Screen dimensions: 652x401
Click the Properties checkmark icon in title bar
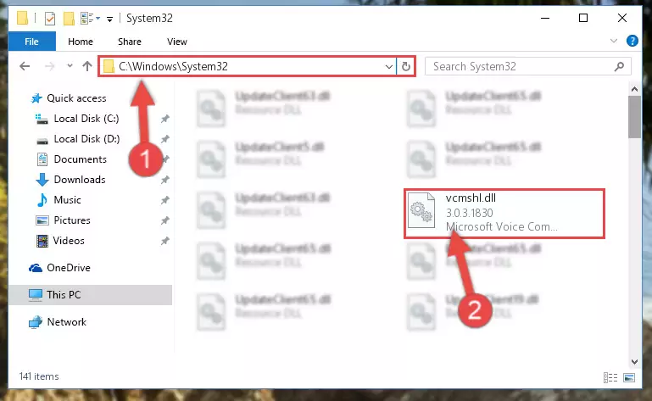pyautogui.click(x=49, y=19)
